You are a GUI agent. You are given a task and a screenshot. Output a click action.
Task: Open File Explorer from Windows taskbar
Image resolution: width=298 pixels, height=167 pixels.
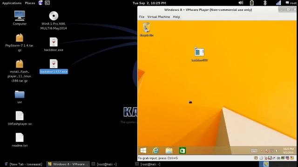(x=169, y=150)
